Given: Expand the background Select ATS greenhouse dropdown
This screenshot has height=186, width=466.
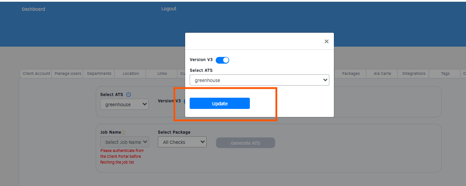Looking at the screenshot, I should 124,104.
